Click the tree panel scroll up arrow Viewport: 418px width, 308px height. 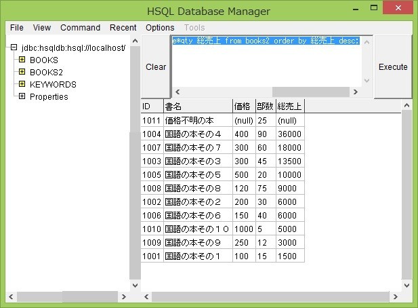(x=135, y=41)
